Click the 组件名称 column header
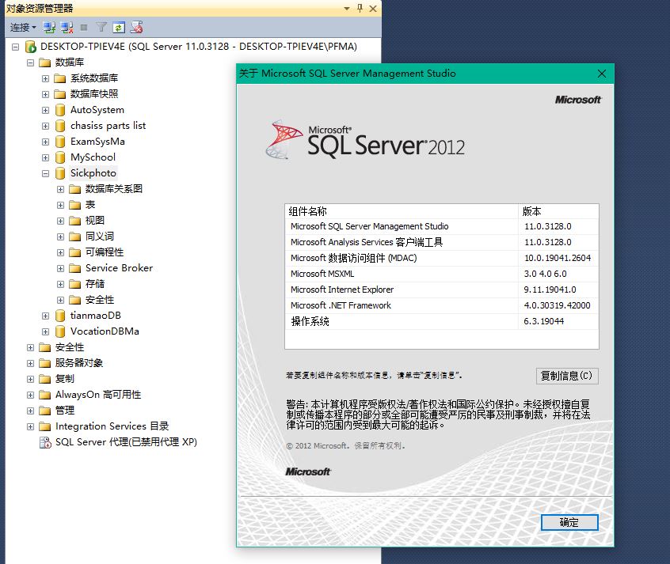670x564 pixels. click(x=402, y=211)
